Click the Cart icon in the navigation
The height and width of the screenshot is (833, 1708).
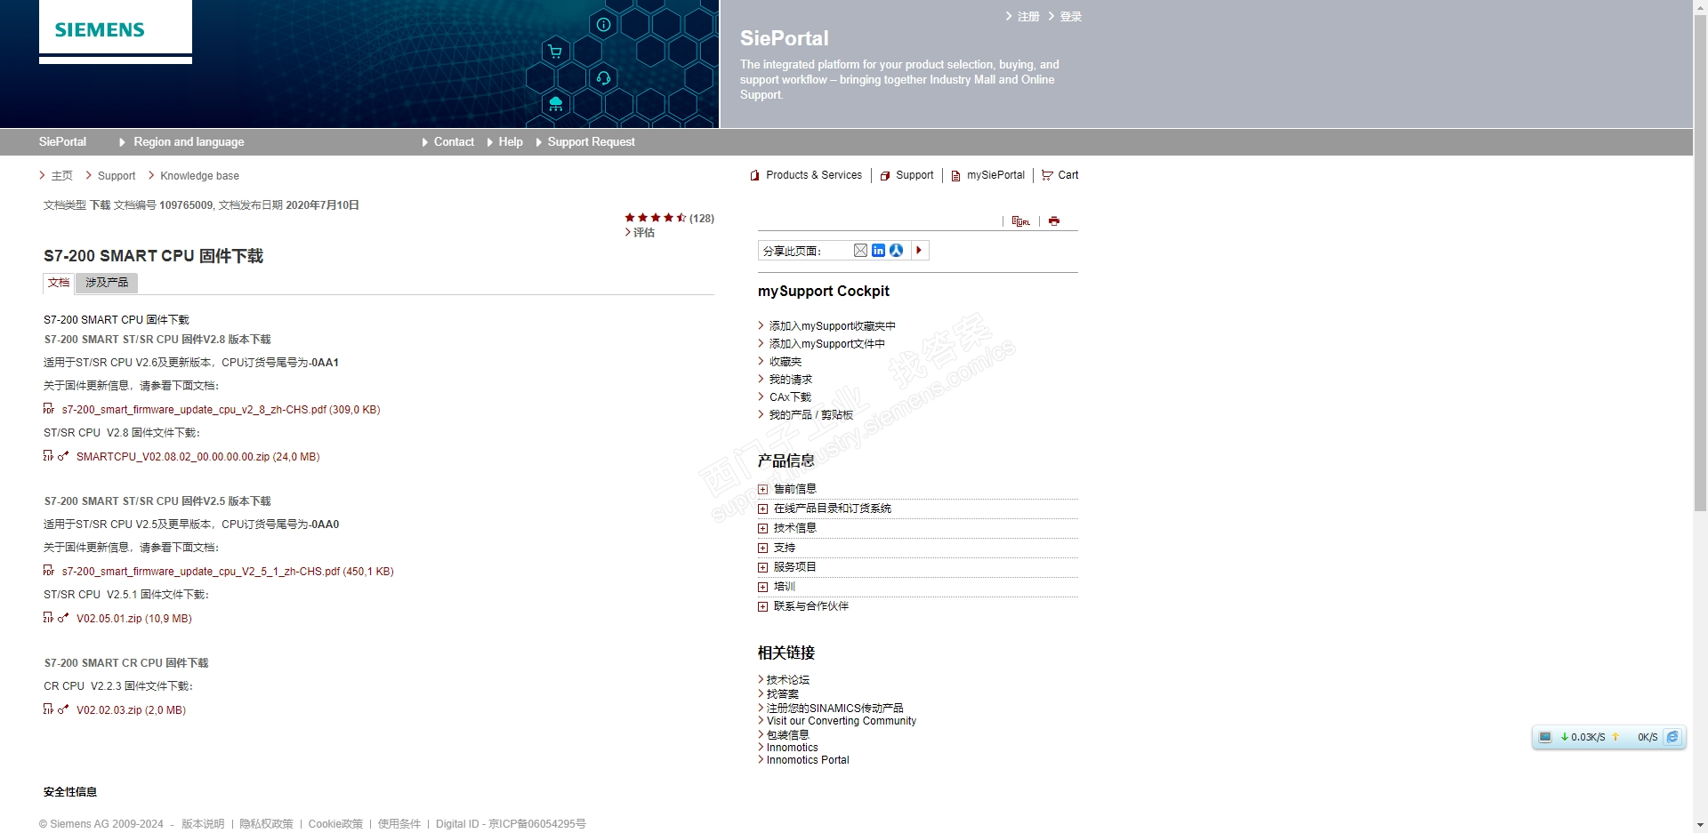[x=1047, y=175]
